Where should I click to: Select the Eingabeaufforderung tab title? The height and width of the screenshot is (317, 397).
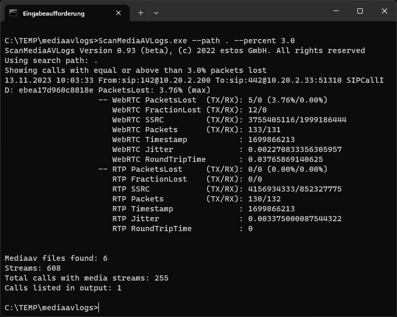click(x=54, y=13)
